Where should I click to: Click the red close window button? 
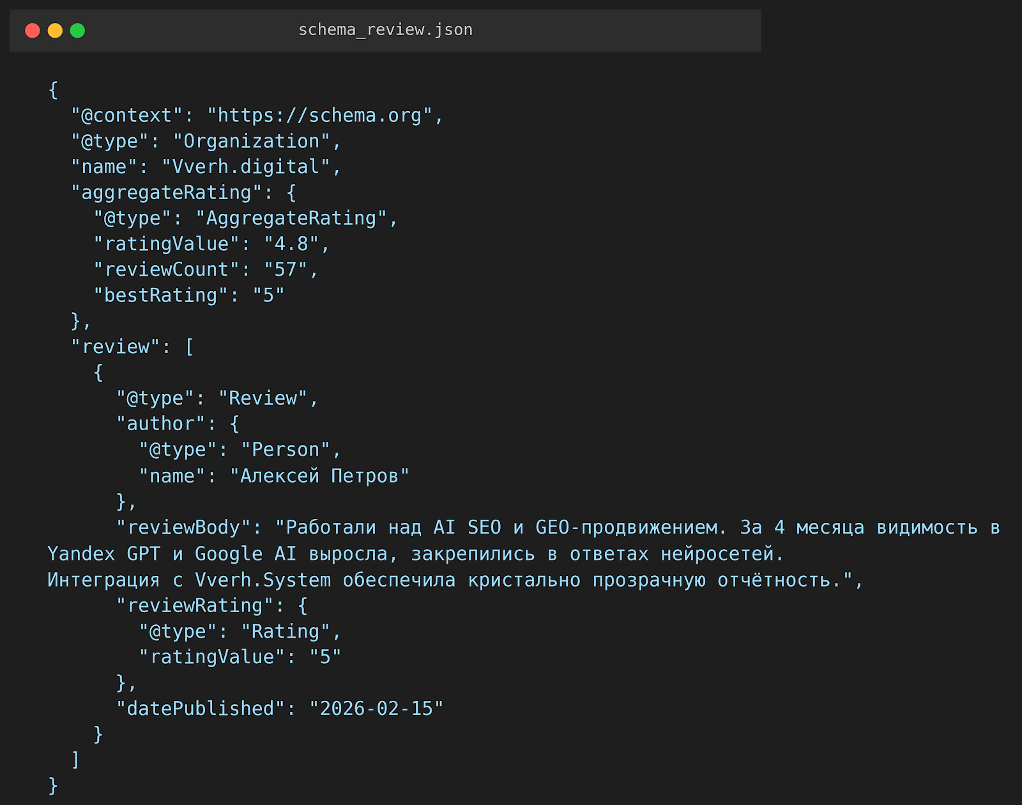pos(33,31)
